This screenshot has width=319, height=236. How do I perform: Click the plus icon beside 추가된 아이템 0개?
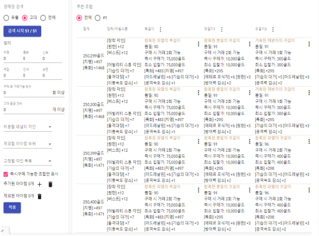pos(40,184)
